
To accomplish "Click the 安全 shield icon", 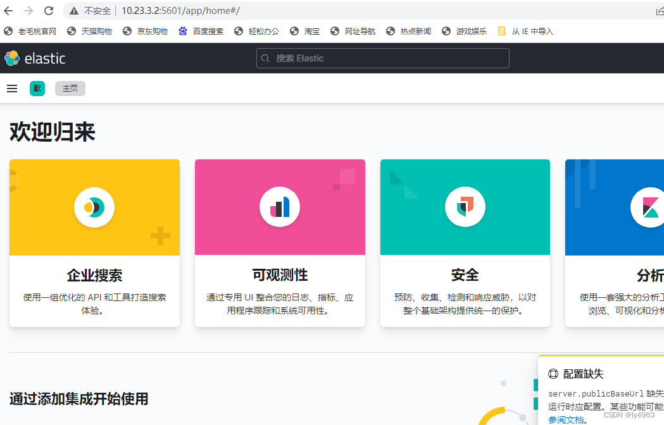I will coord(465,207).
